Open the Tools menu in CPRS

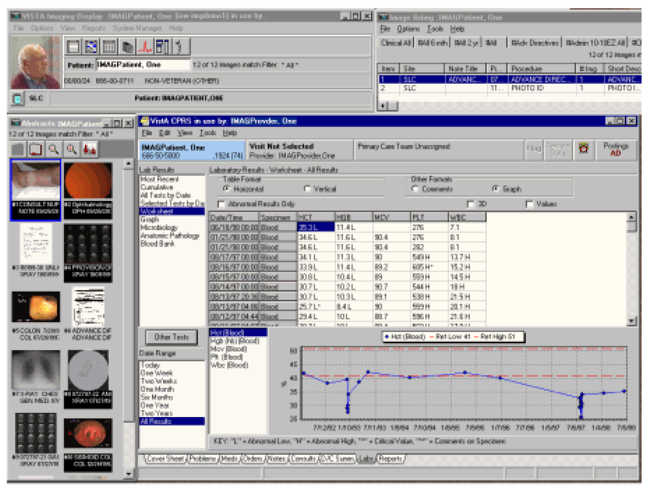207,133
